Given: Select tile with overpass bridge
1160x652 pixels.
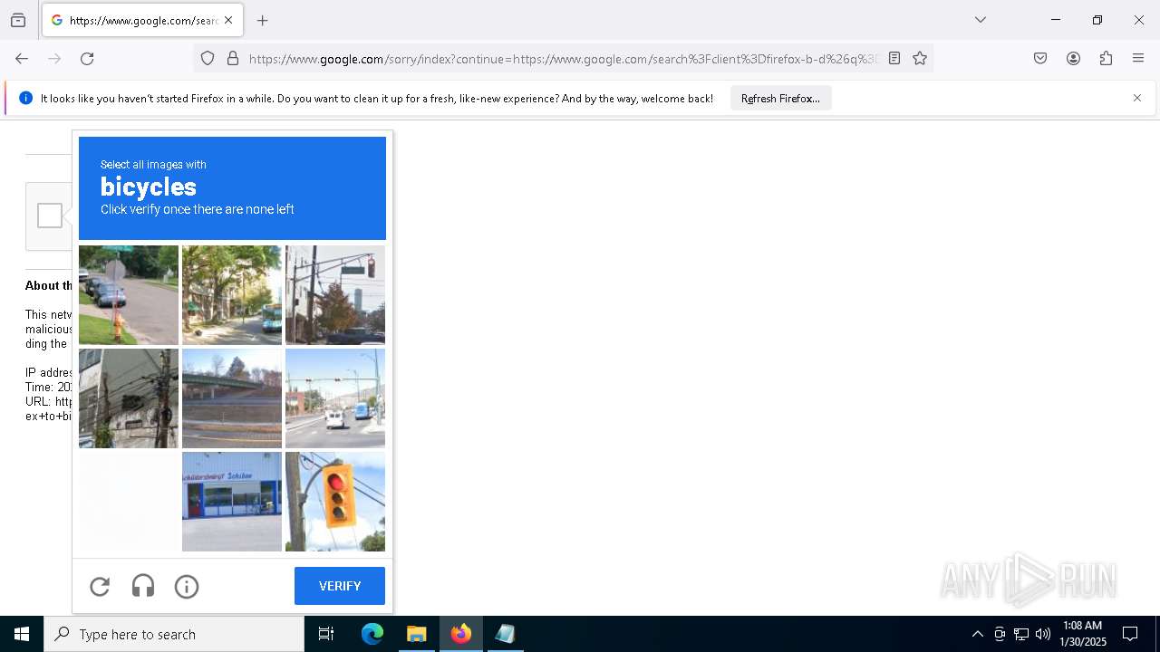Looking at the screenshot, I should pos(232,398).
